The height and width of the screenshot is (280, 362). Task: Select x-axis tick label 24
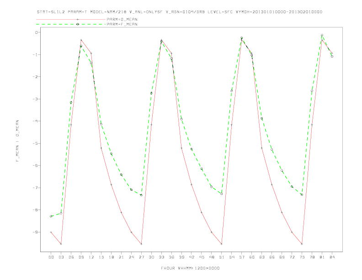131,257
